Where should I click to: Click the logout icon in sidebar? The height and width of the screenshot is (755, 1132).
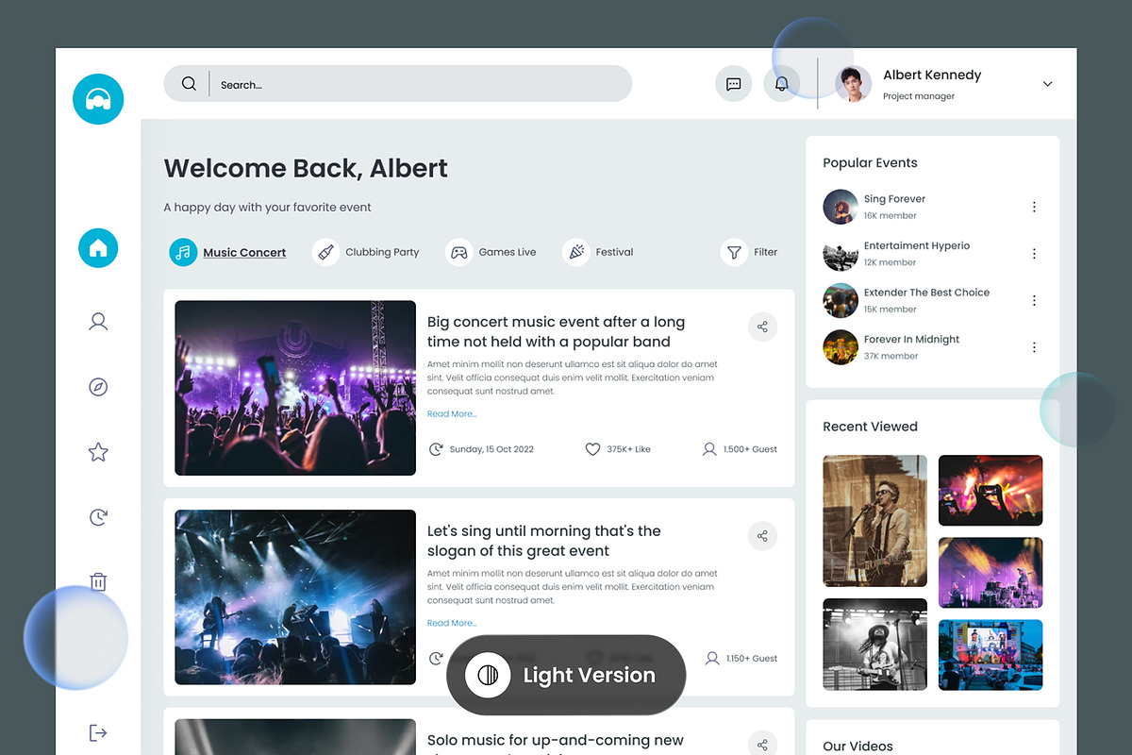point(98,732)
